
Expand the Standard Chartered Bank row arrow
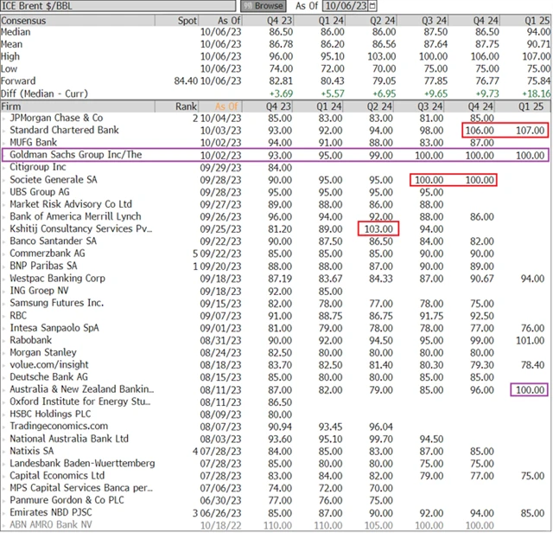point(4,130)
